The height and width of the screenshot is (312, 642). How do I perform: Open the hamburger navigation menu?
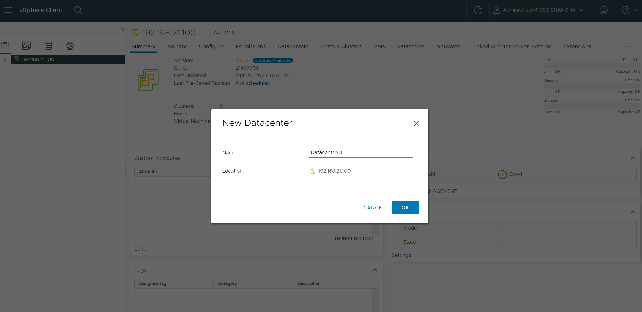coord(8,10)
